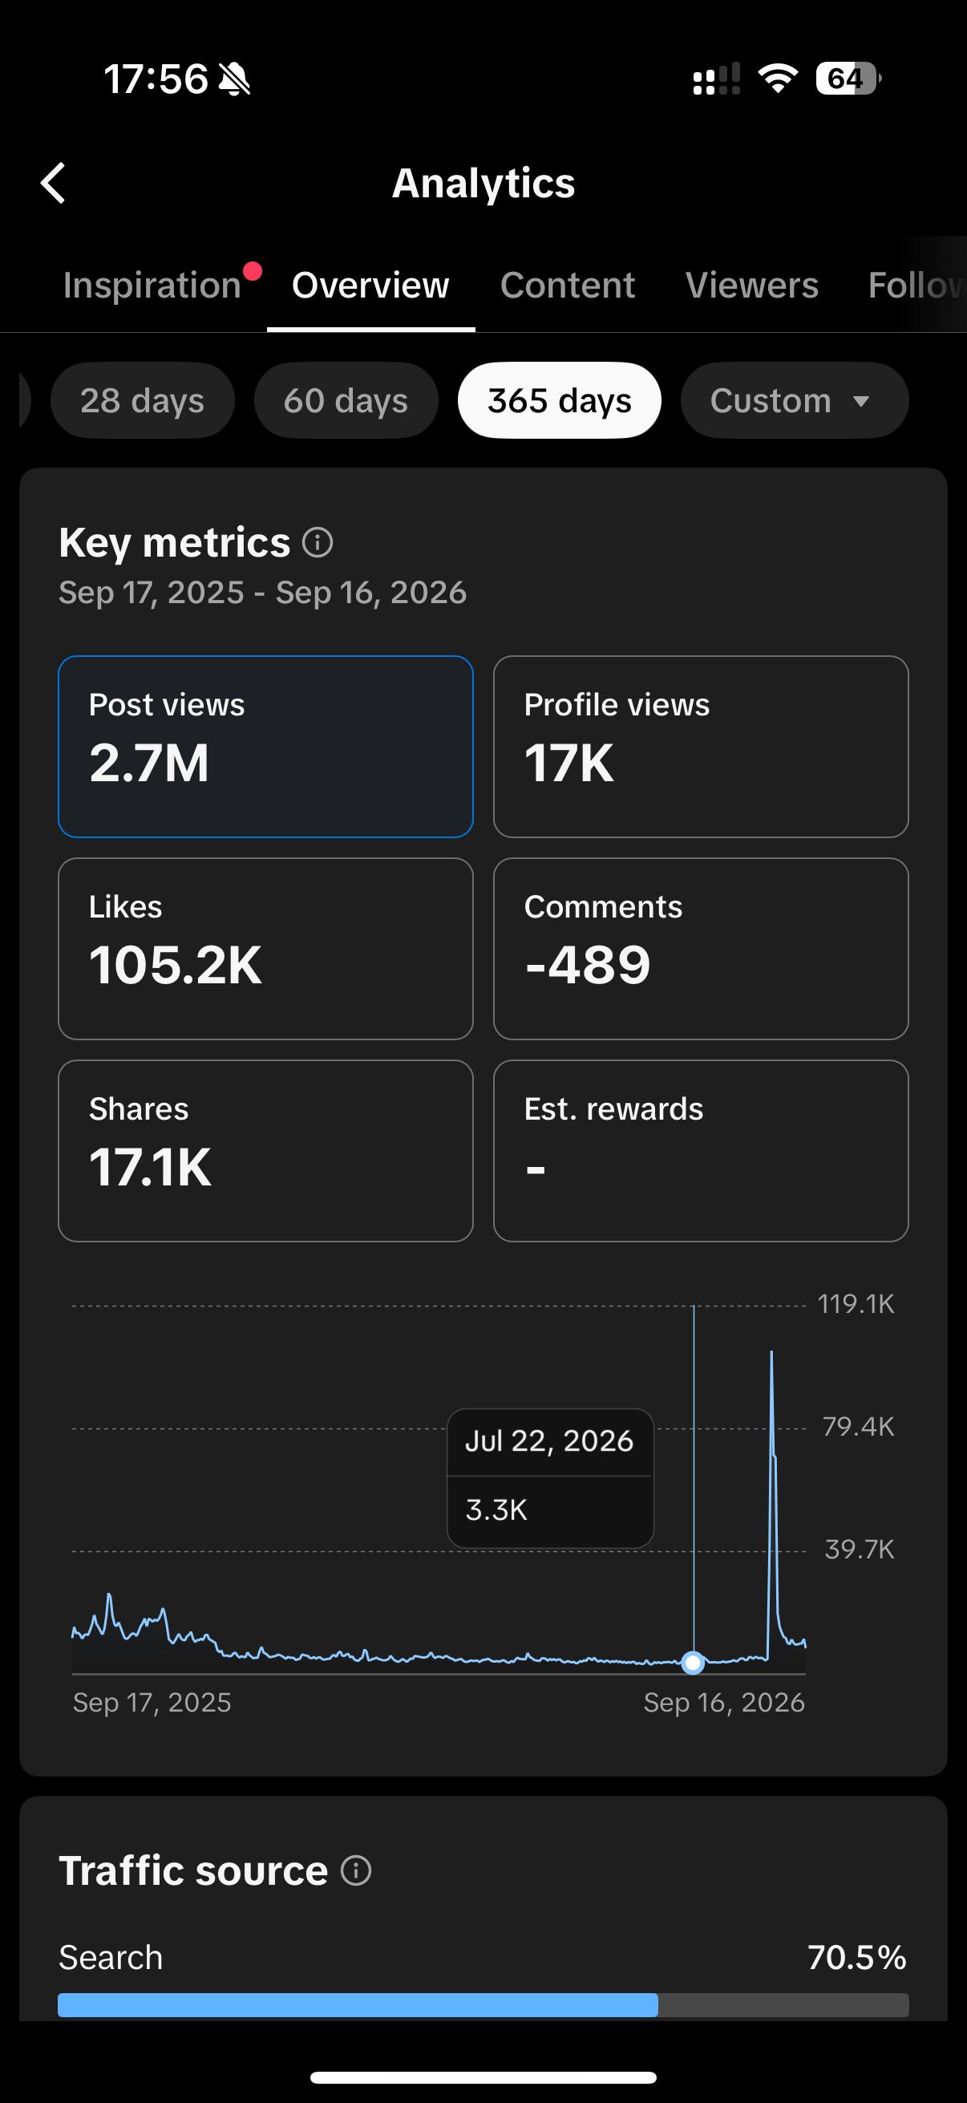
Task: Open the Key metrics info icon
Action: pos(318,542)
